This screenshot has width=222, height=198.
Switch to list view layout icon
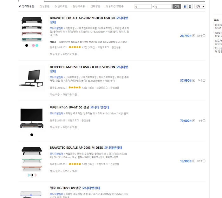click(185, 7)
